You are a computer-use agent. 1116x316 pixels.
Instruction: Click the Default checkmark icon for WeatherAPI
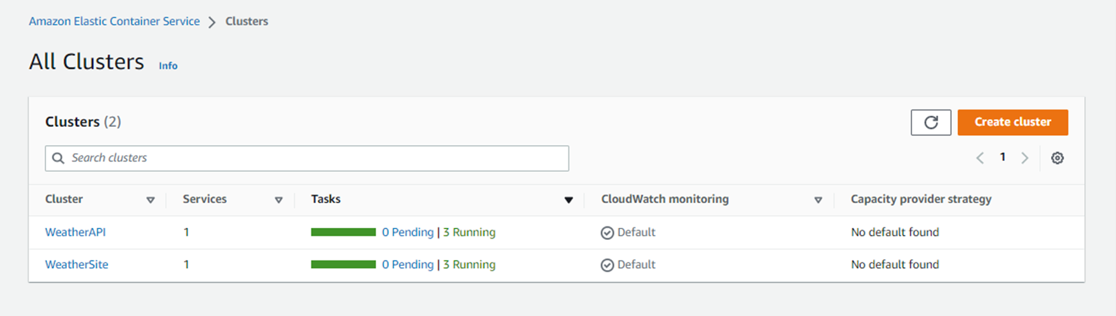(607, 233)
